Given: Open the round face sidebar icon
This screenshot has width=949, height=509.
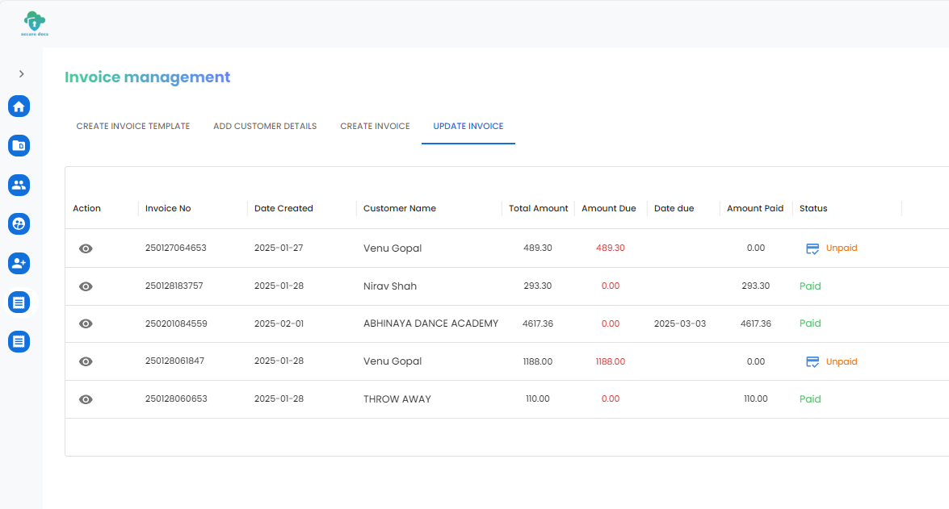Looking at the screenshot, I should 19,223.
